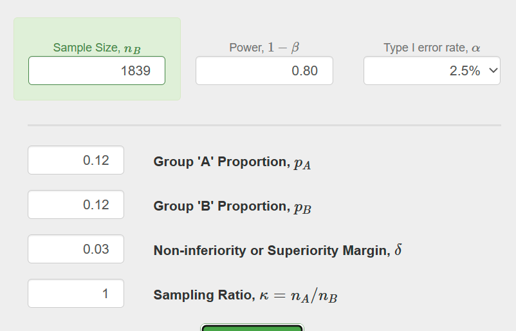516x331 pixels.
Task: Click the margin field showing 0.03
Action: [x=76, y=249]
